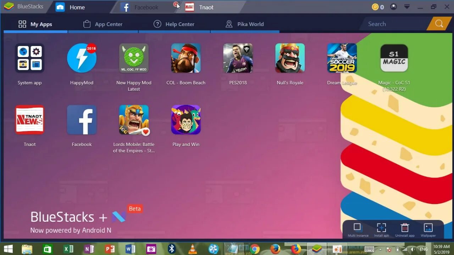
Task: Open PowerPoint from the taskbar
Action: 110,249
